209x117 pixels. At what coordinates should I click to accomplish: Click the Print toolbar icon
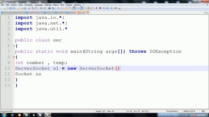(x=25, y=8)
